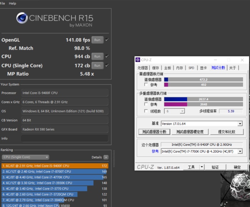Click the blue 參考 link label
Screen dimensions: 250x207
[155, 151]
